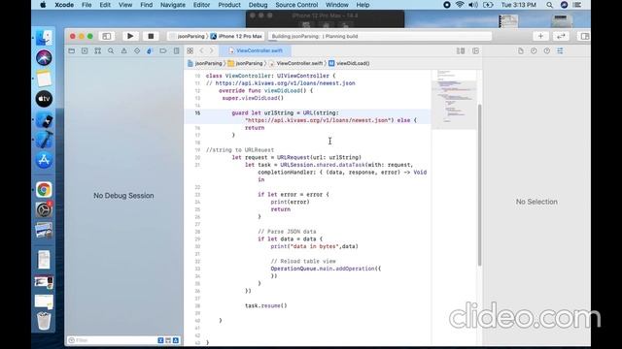Open Google Chrome from the Dock
Screen dimensions: 622x349
44,190
